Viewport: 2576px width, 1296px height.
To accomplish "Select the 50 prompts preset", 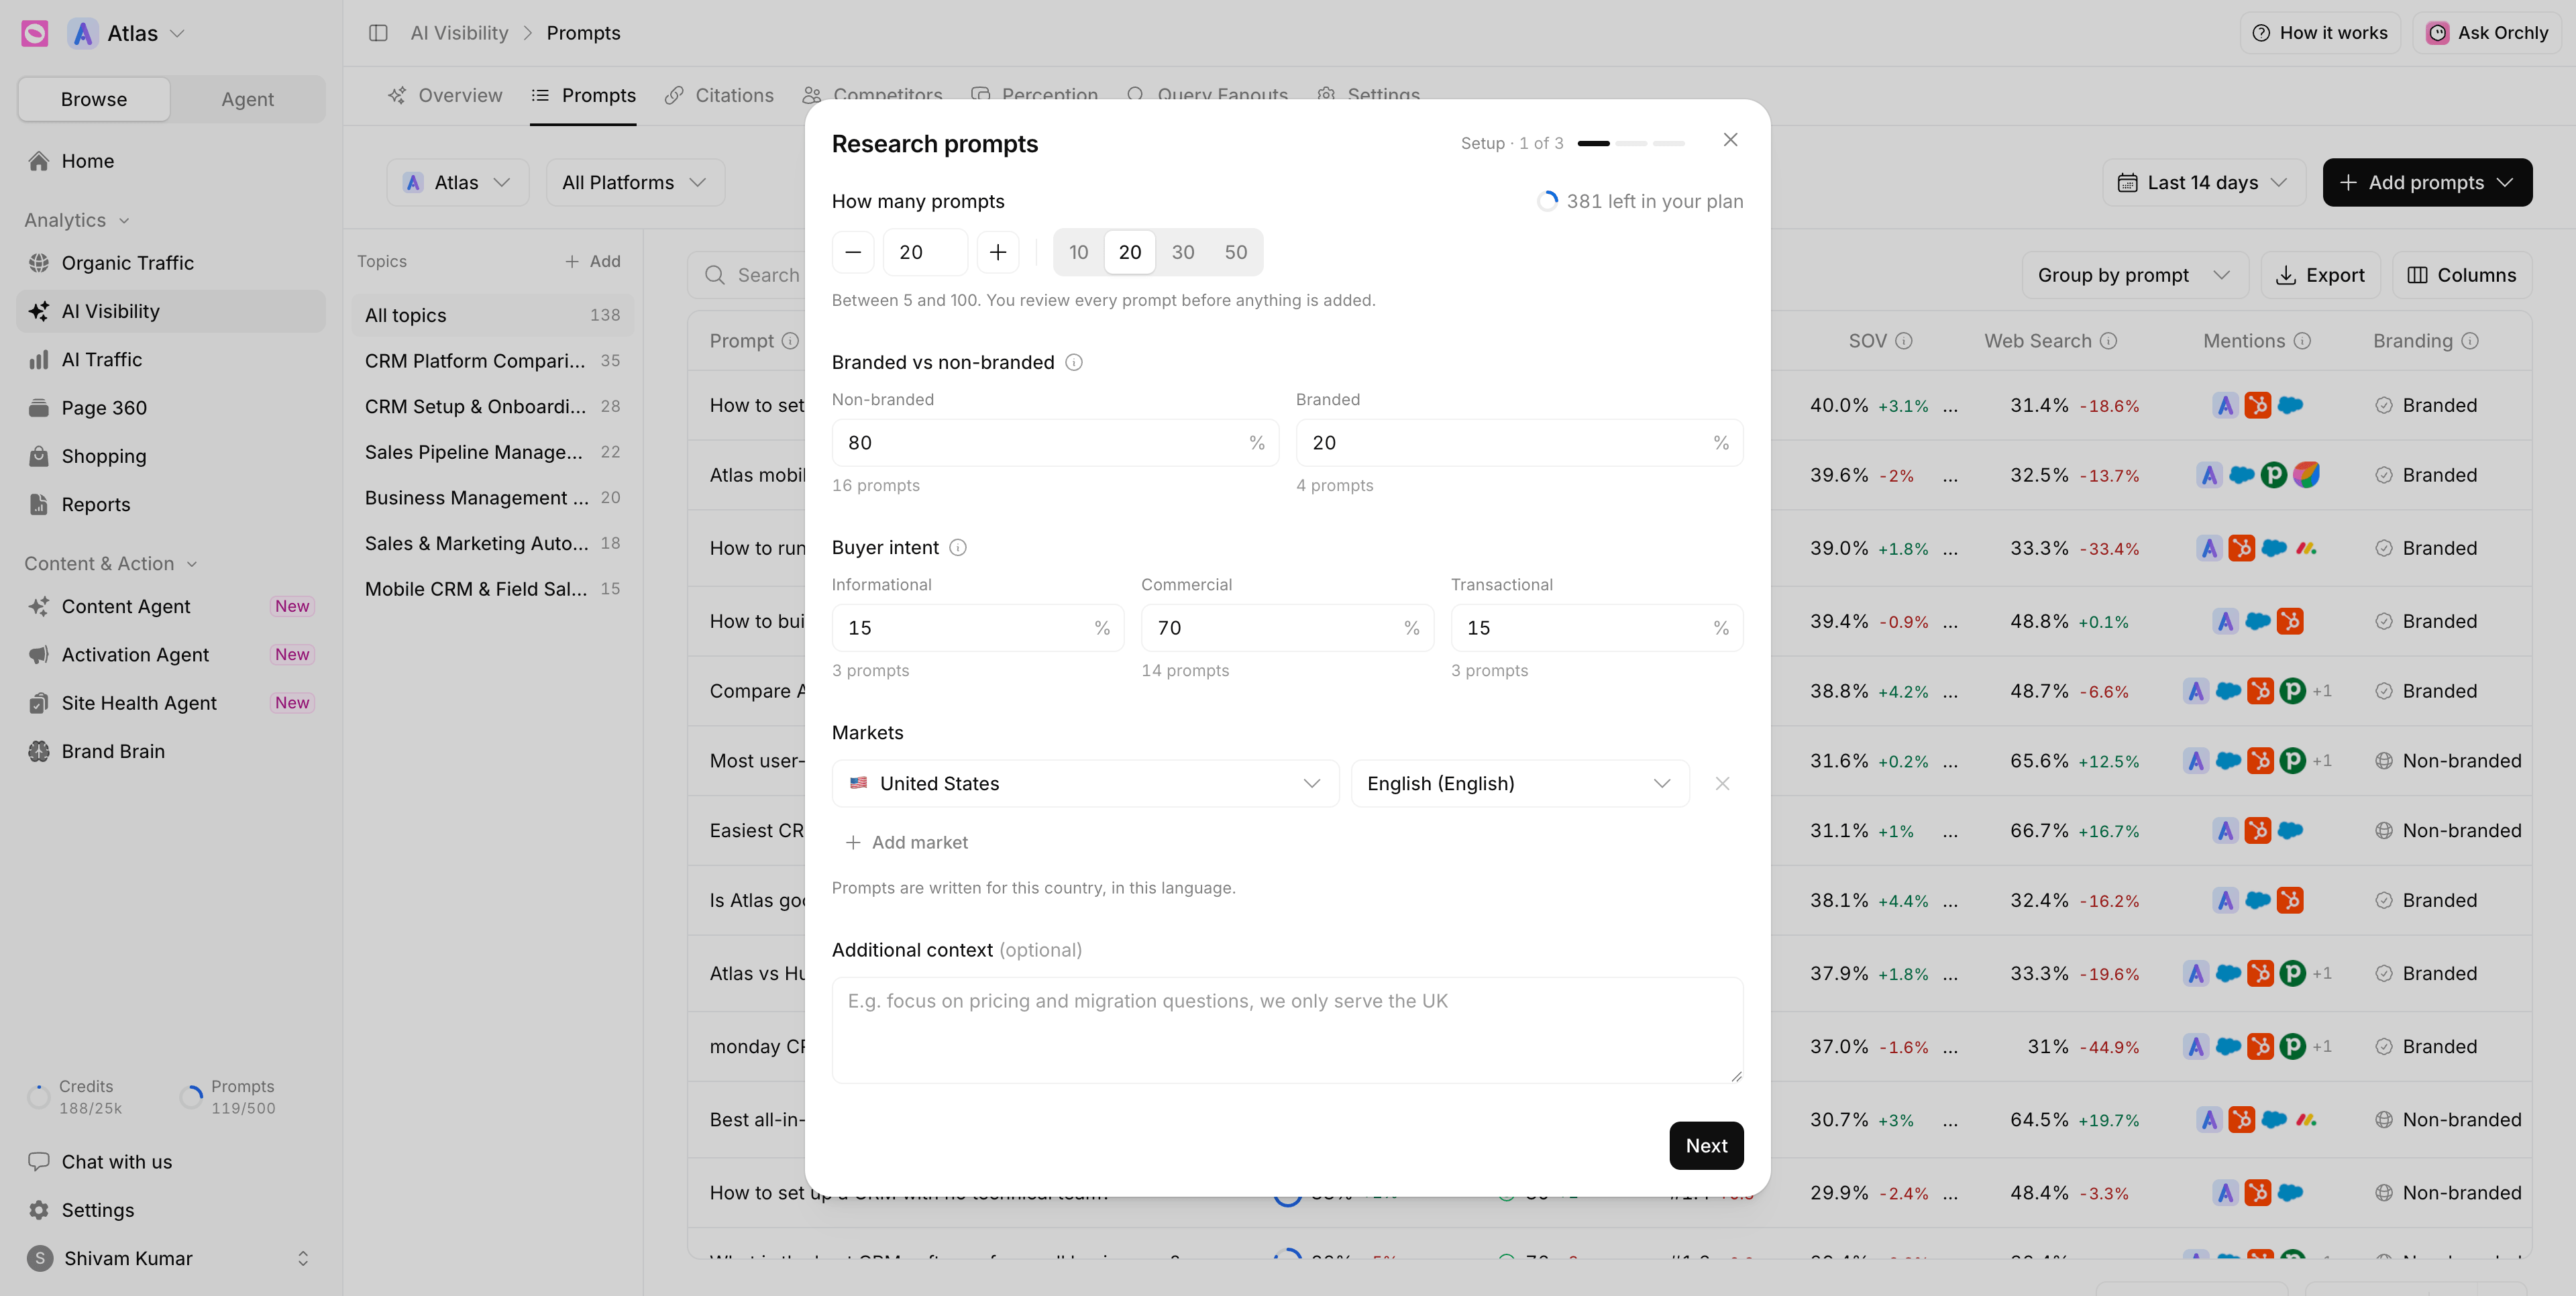I will (x=1236, y=252).
